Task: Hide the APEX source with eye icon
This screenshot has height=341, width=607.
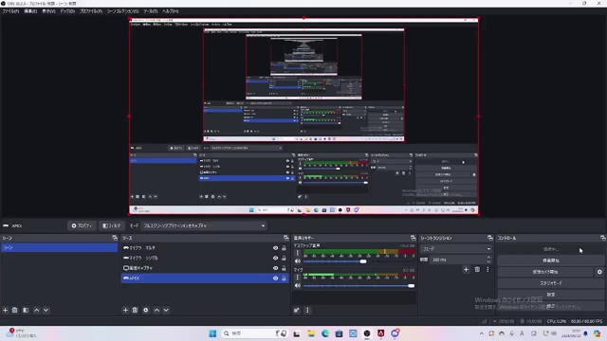Action: click(276, 278)
